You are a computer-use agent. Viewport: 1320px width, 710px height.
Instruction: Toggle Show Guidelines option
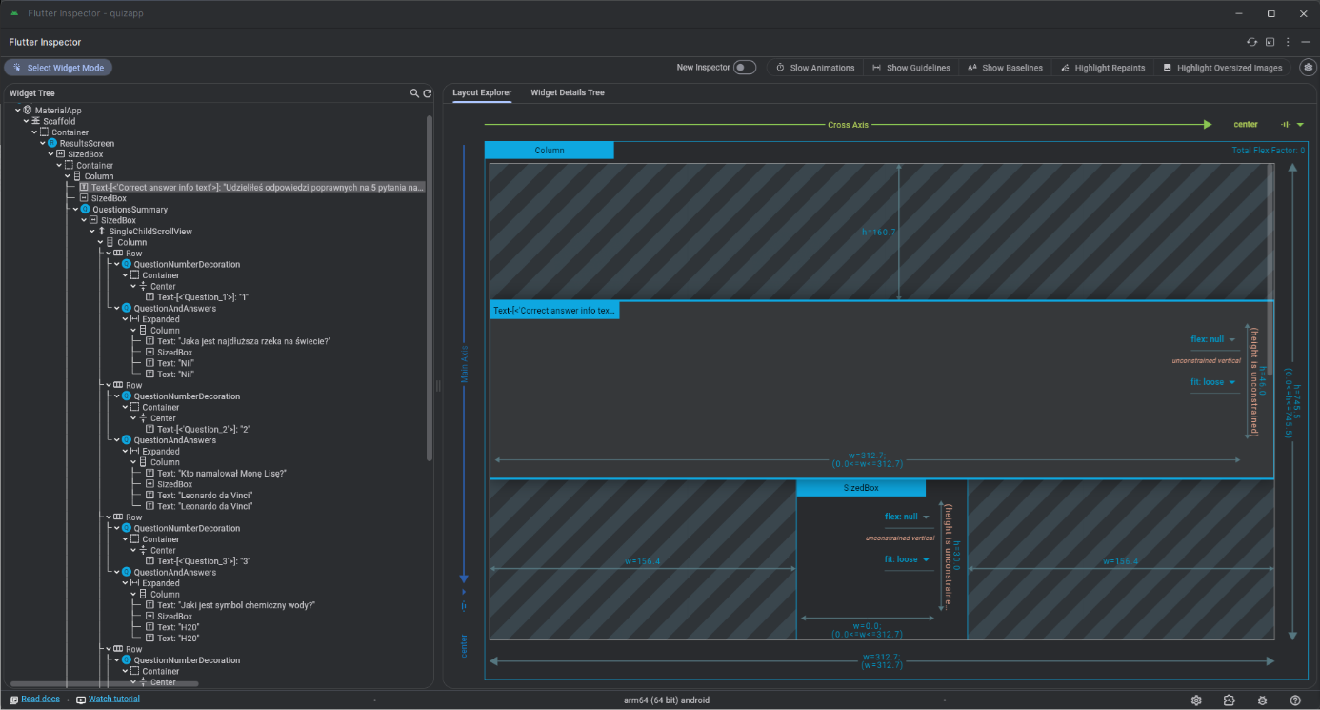coord(910,68)
